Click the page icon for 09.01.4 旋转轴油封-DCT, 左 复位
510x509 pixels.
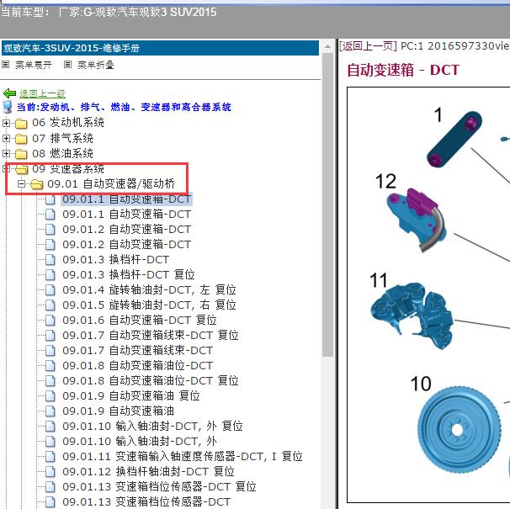click(x=50, y=289)
